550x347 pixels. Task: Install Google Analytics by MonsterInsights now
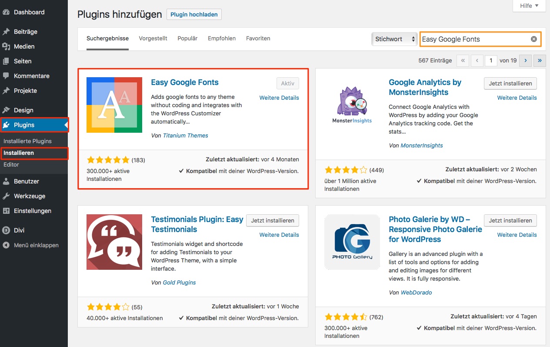point(510,83)
